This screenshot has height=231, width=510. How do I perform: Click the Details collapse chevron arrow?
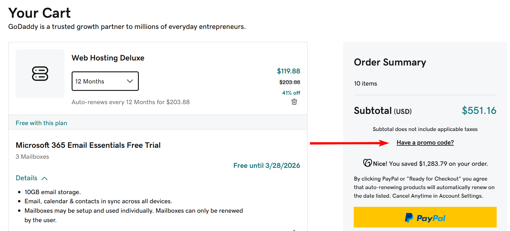(x=44, y=178)
